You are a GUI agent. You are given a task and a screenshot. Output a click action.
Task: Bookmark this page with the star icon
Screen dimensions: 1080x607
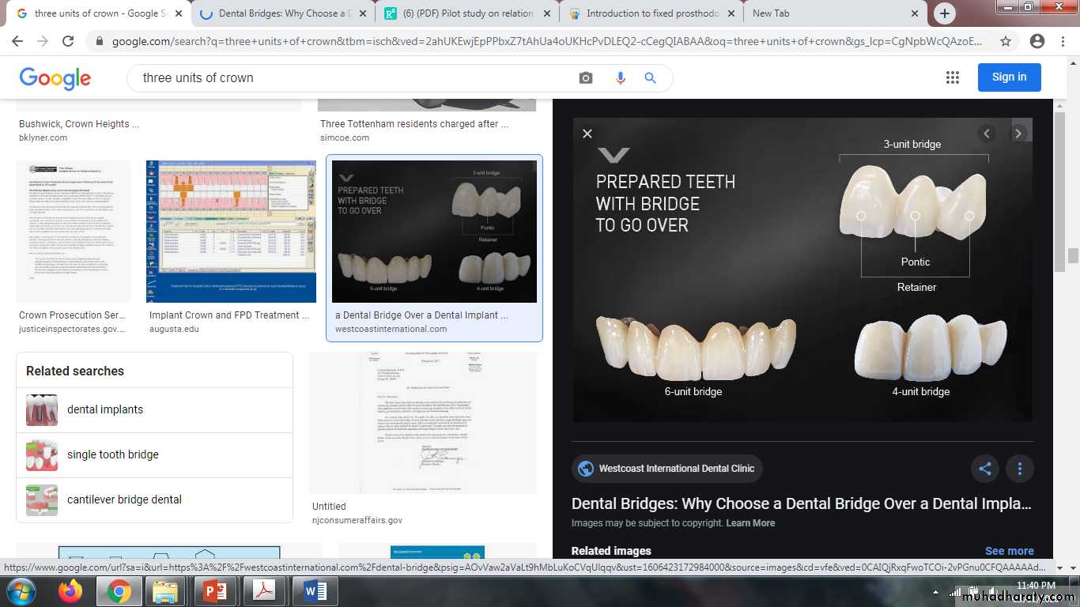(x=1006, y=41)
